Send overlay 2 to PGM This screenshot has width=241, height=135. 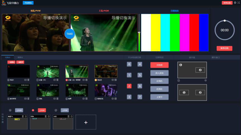(x=65, y=110)
